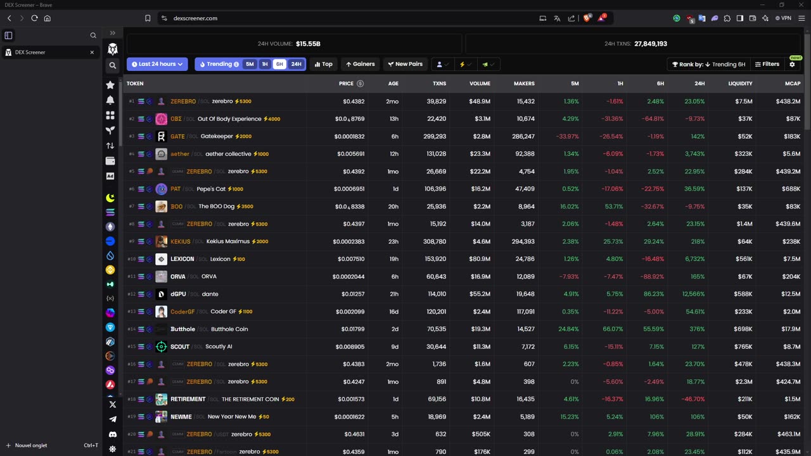Open the Telegram link icon in sidebar
811x456 pixels.
tap(113, 419)
